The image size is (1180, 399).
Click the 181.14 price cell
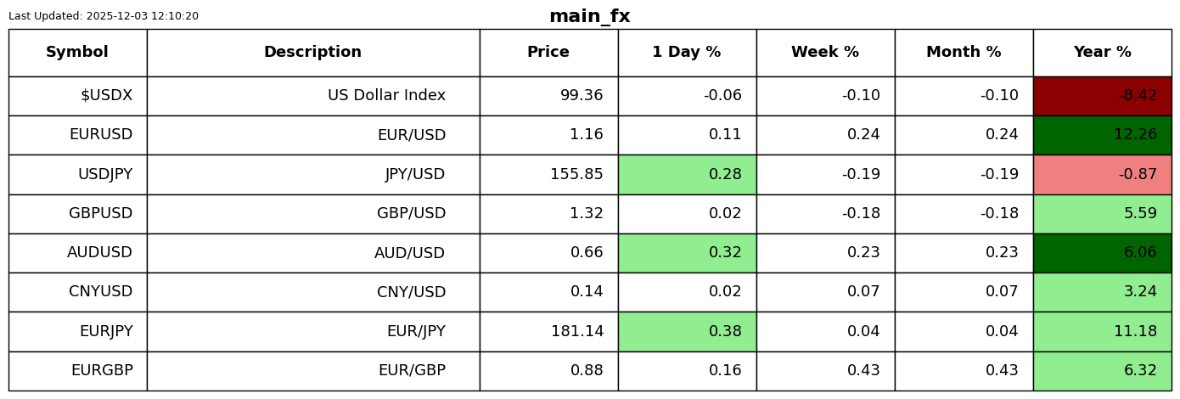548,332
